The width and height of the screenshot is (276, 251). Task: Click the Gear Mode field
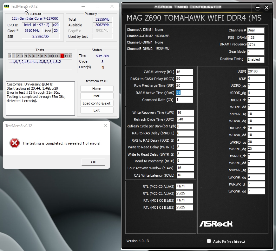[256, 52]
